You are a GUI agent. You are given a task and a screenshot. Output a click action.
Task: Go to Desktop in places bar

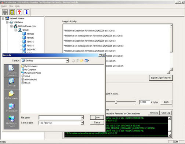[x=11, y=83]
